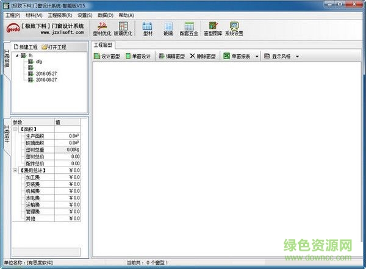The image size is (366, 269).
Task: Click the 单窗报表 report button
Action: coord(237,56)
